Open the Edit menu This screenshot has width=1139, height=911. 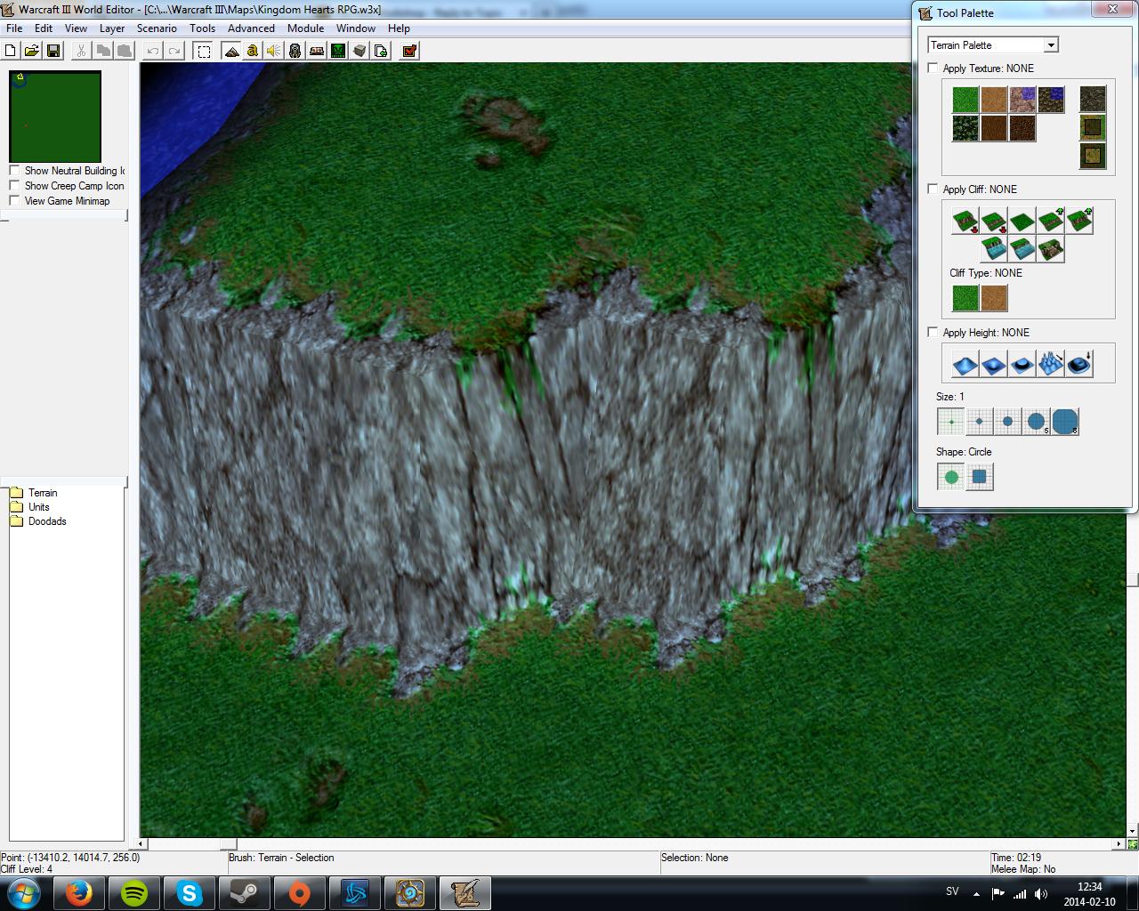44,28
